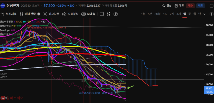Select the 5분 timeframe
214x103 pixels.
[150, 14]
